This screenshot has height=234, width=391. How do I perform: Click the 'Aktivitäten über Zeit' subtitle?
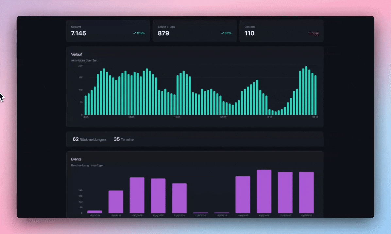(84, 60)
